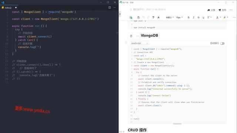Screen dimensions: 237x133
Task: Open Yuque document more options menu
Action: coord(231,10)
